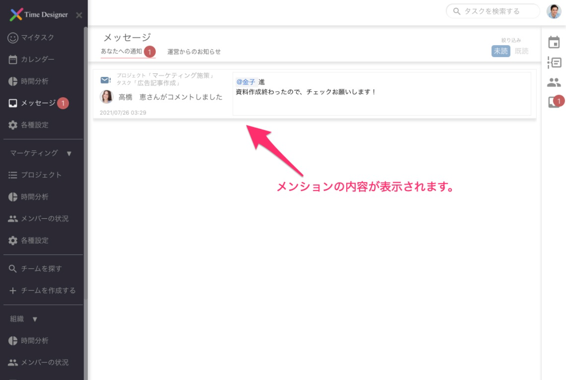Click the タスクを検索する search field

pos(492,11)
